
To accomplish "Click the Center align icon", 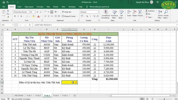I will [x=48, y=16].
